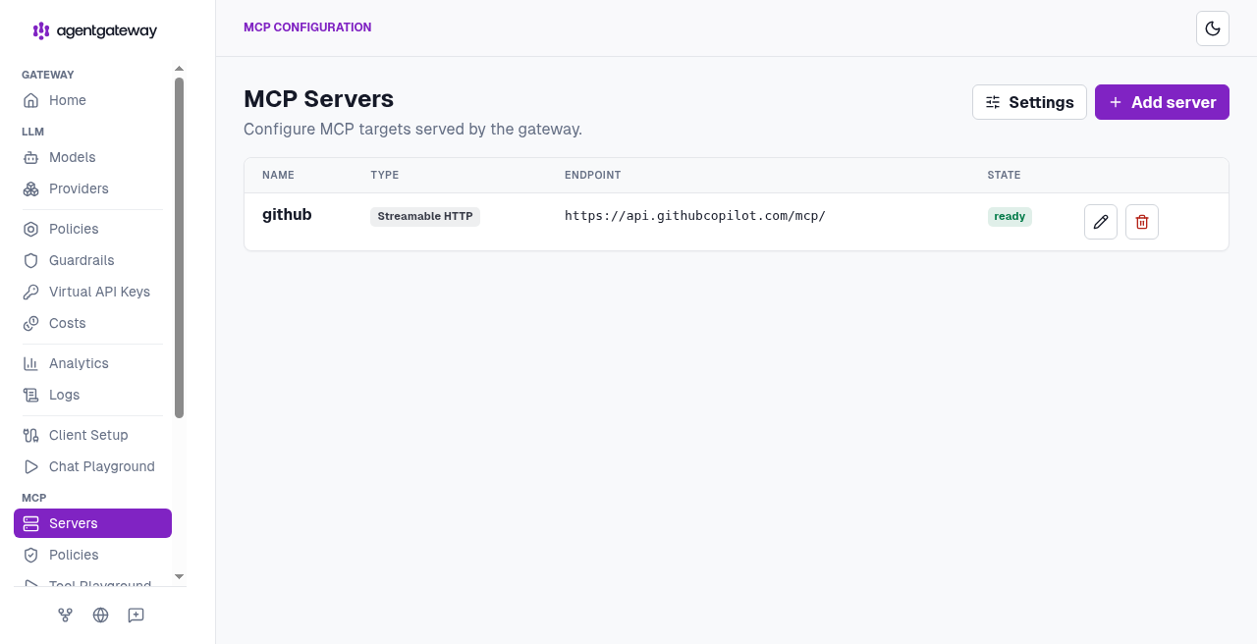Viewport: 1257px width, 644px height.
Task: View Logs from the sidebar
Action: click(x=92, y=395)
